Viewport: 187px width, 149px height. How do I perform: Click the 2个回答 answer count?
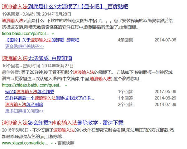126,105
